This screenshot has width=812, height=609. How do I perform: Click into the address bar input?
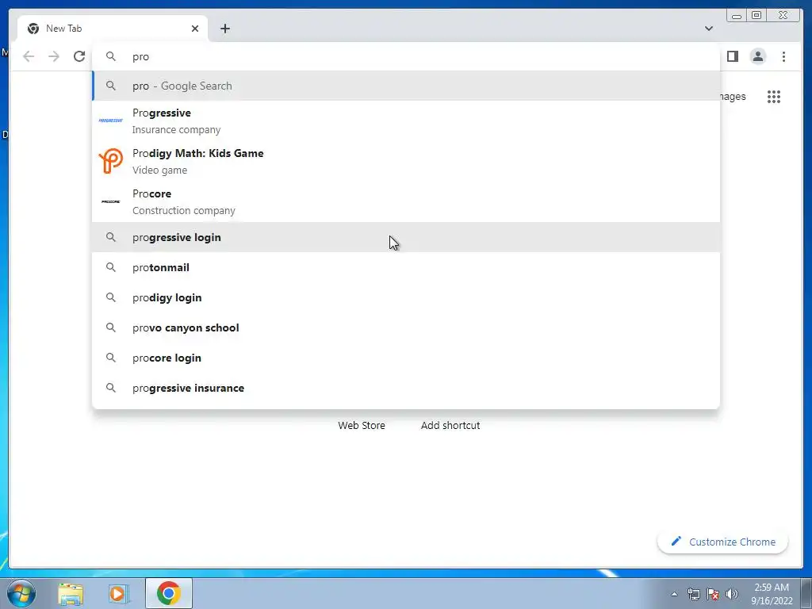(x=406, y=56)
